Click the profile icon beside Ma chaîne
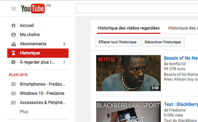198x122 pixels. coord(14,35)
